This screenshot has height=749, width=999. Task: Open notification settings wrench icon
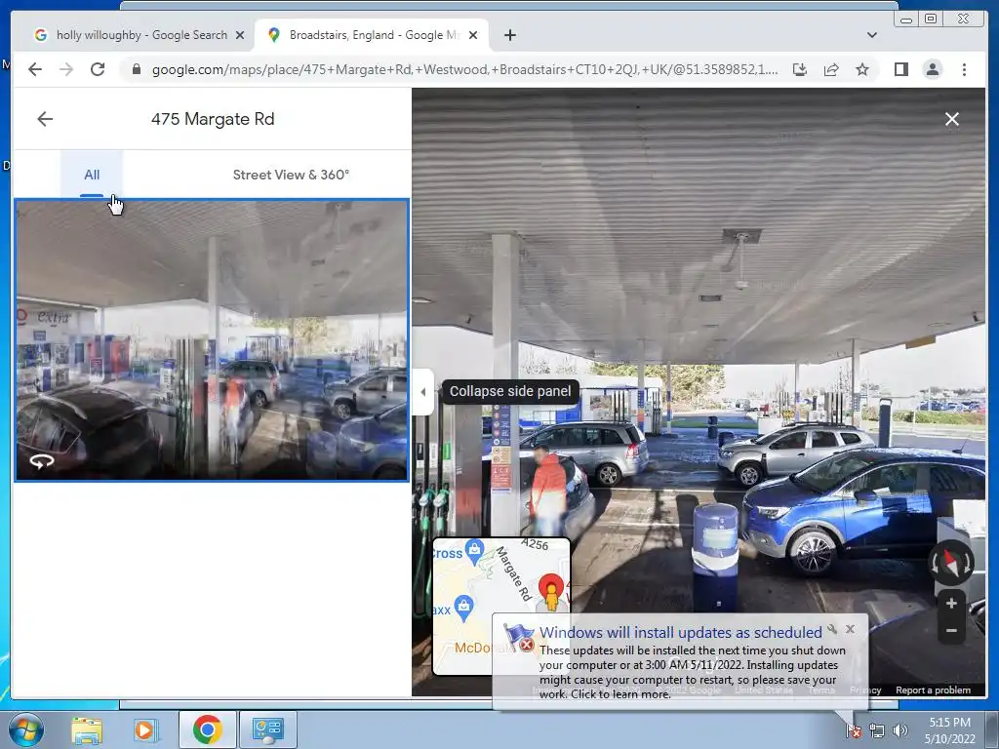tap(832, 629)
